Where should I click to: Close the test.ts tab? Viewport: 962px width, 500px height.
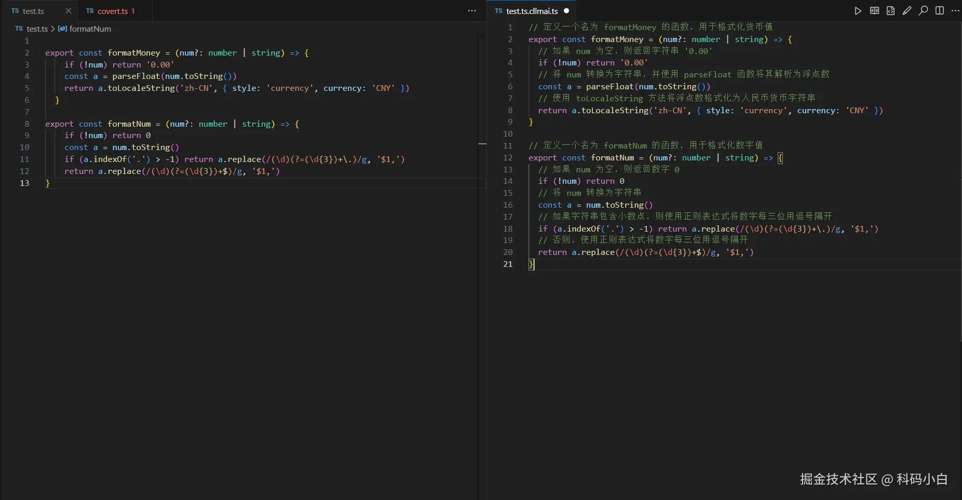(68, 11)
